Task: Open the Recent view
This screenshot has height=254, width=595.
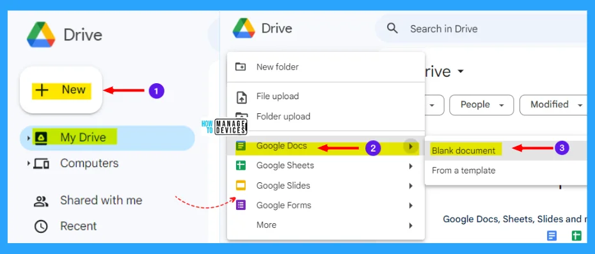Action: 78,226
